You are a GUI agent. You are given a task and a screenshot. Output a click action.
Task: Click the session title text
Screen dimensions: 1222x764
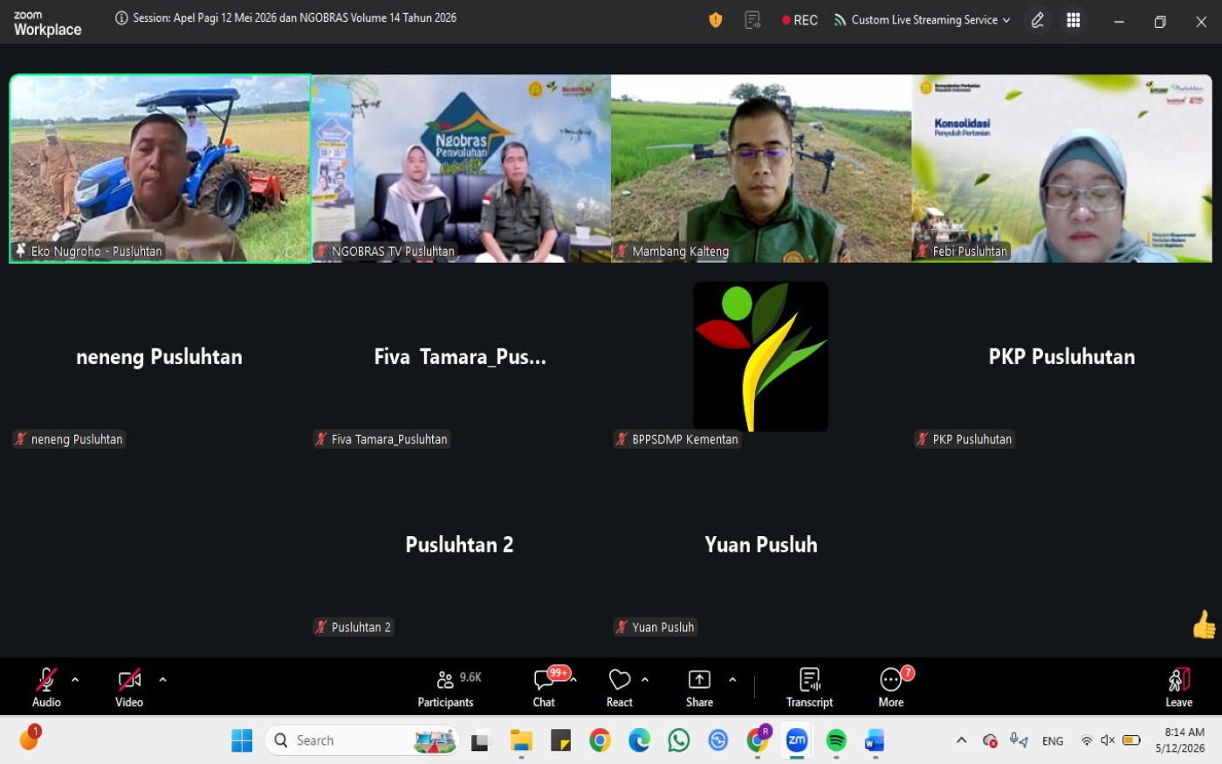pos(295,18)
